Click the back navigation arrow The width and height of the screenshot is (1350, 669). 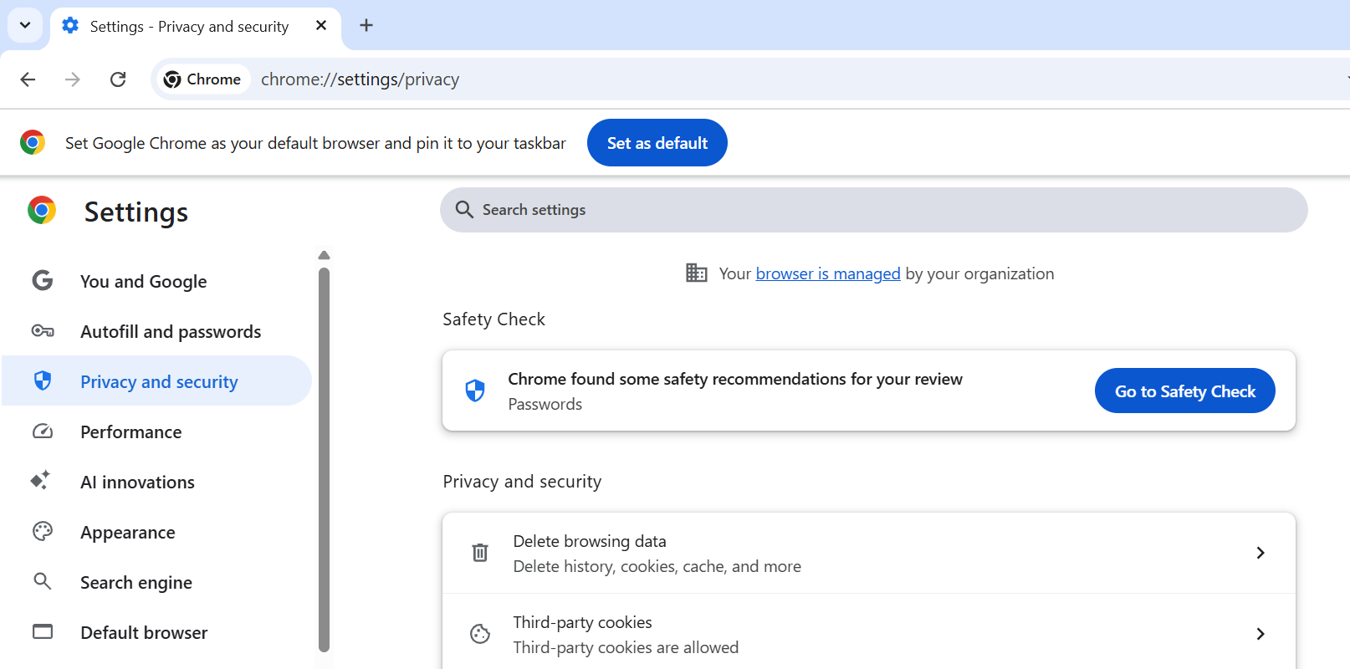point(28,79)
